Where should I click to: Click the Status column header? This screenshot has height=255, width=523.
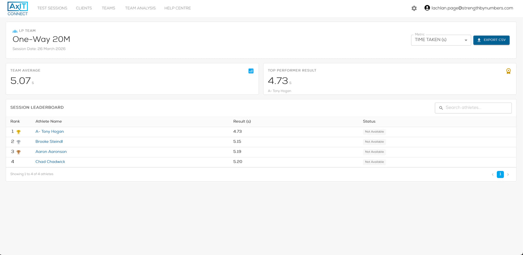pyautogui.click(x=369, y=121)
